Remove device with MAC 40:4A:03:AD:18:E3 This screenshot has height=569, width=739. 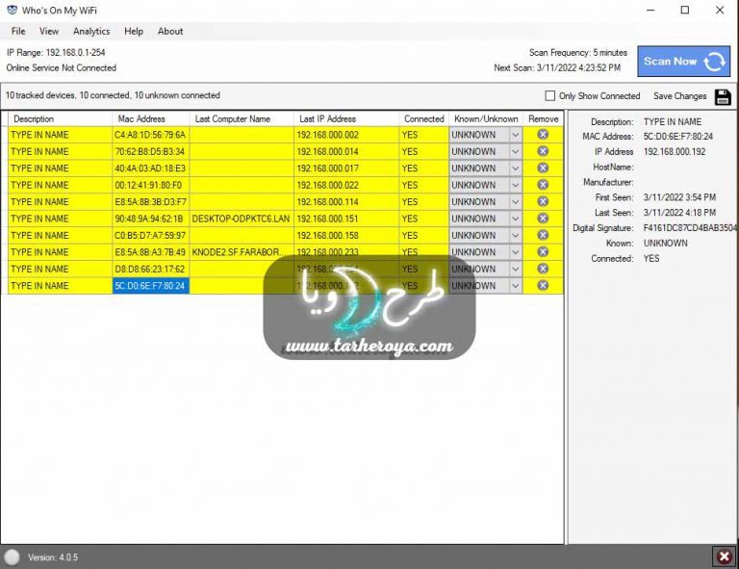click(x=543, y=168)
